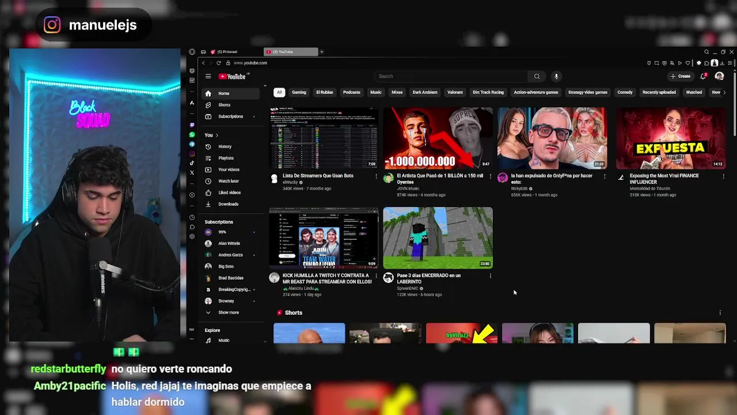This screenshot has width=737, height=415.
Task: Select the Podcasts filter chip
Action: click(x=352, y=92)
